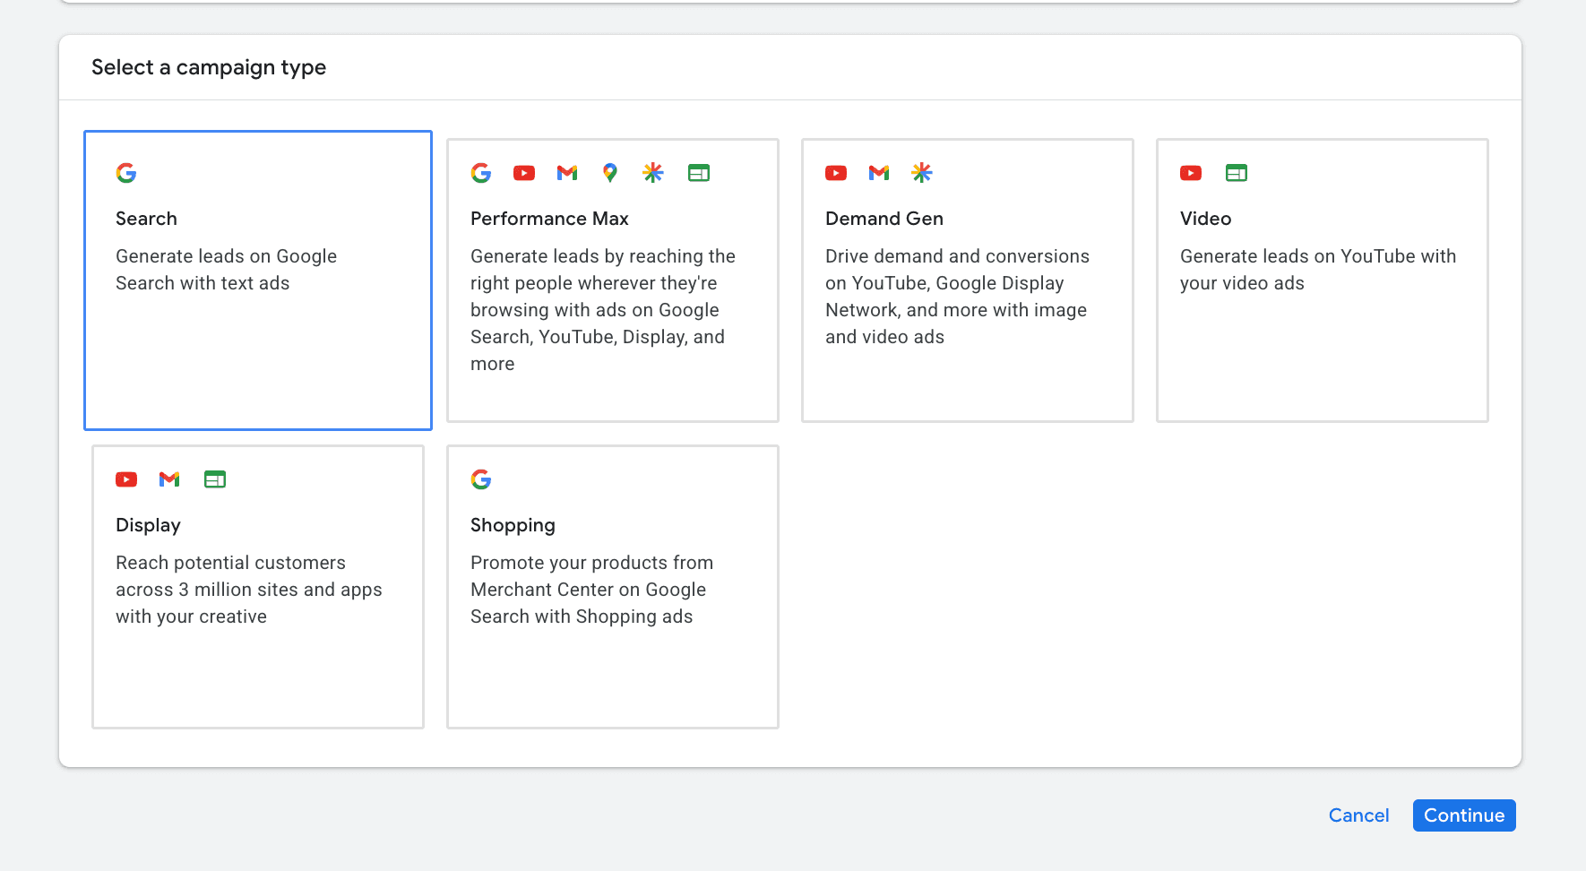Click Discover asterisk icon in Performance Max card
The width and height of the screenshot is (1586, 871).
click(x=653, y=173)
